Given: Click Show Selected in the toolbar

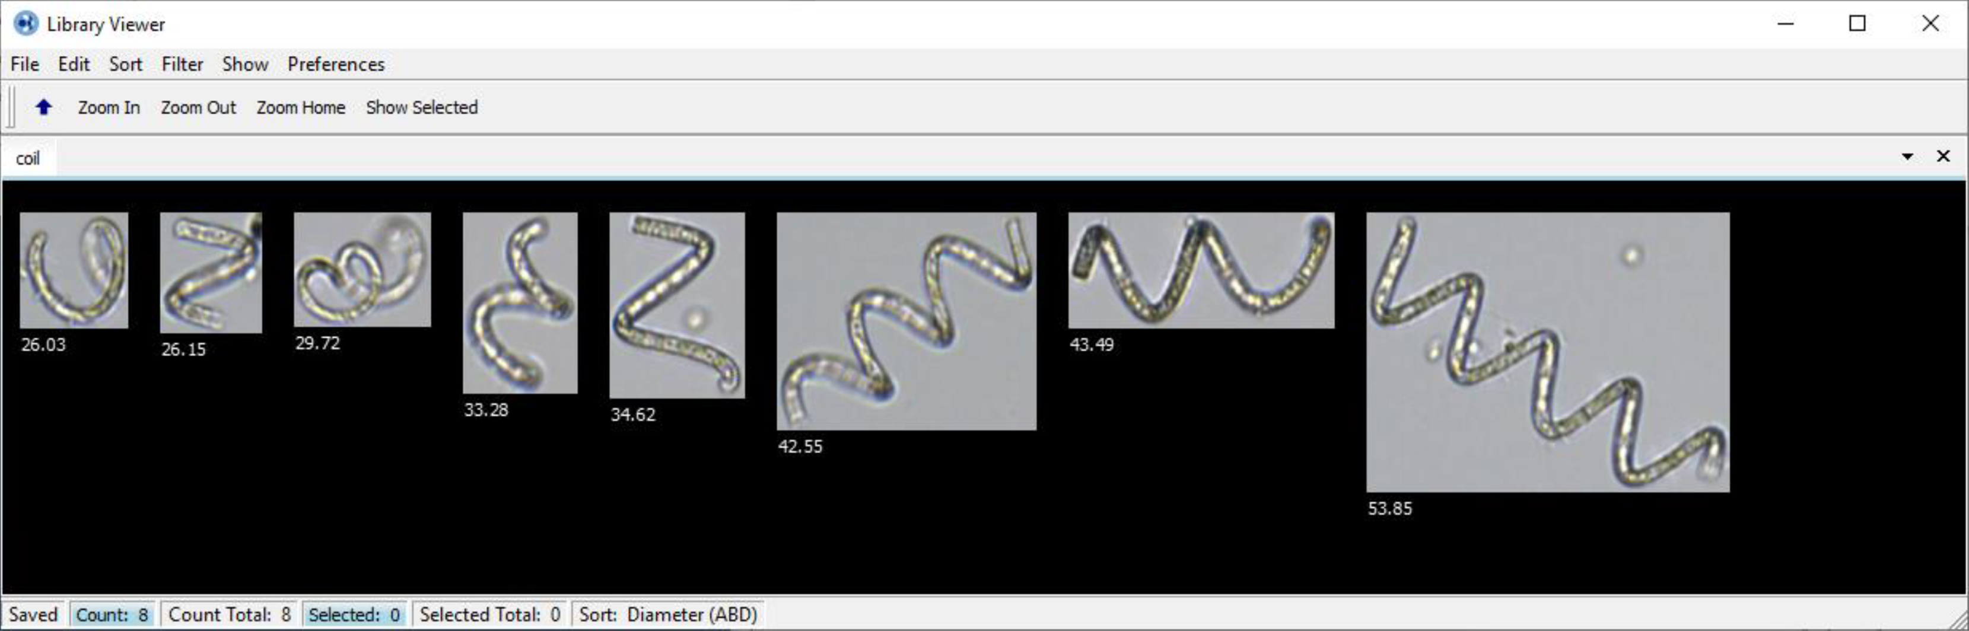Looking at the screenshot, I should [x=421, y=107].
